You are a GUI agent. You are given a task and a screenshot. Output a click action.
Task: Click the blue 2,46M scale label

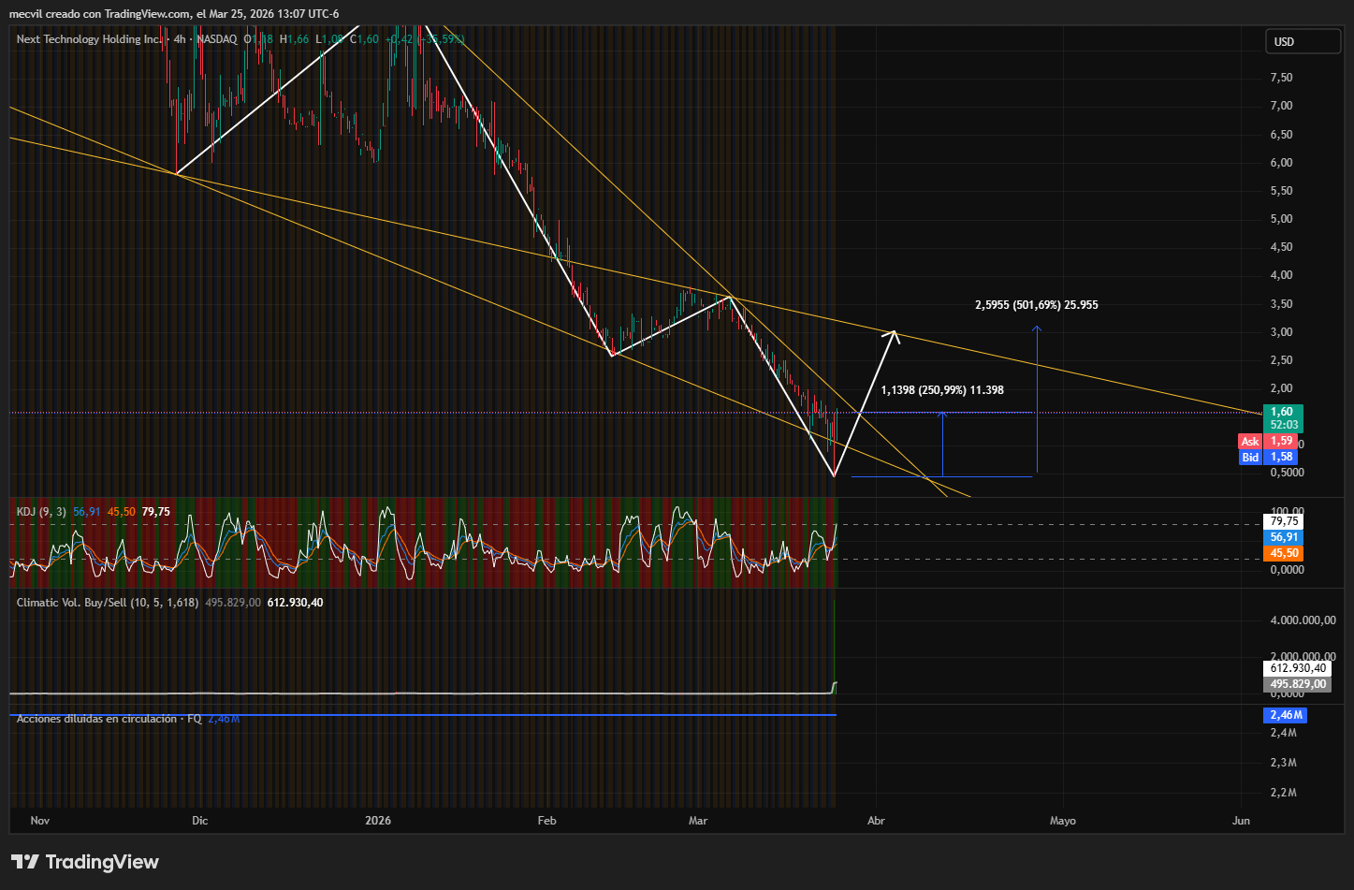click(1286, 715)
